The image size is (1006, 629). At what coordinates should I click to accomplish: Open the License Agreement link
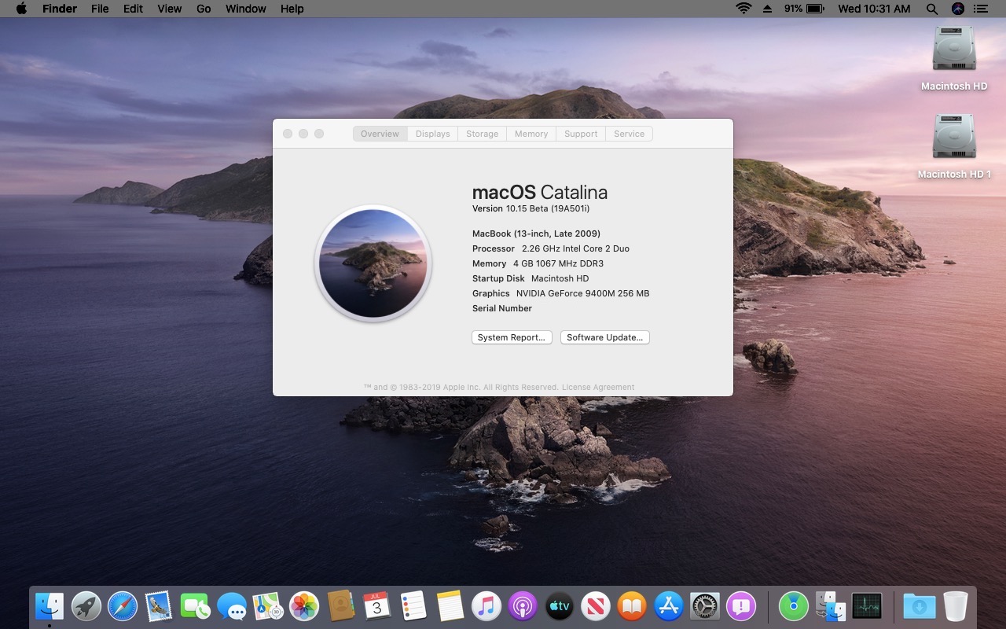pyautogui.click(x=598, y=388)
